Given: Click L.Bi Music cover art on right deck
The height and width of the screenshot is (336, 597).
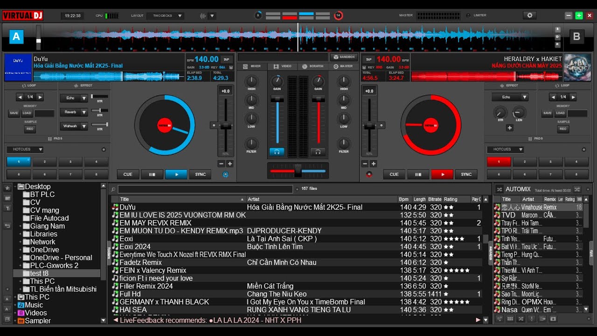Looking at the screenshot, I should 577,68.
